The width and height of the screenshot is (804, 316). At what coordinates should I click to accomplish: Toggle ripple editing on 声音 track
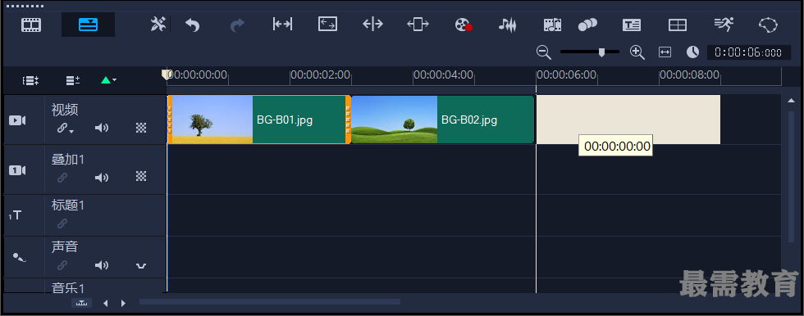[x=62, y=265]
